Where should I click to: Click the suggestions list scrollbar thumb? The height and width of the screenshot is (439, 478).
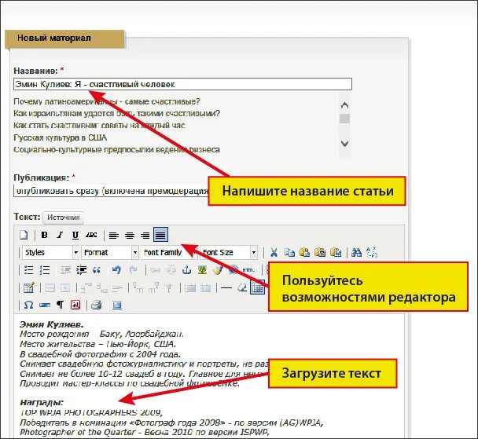(x=344, y=119)
